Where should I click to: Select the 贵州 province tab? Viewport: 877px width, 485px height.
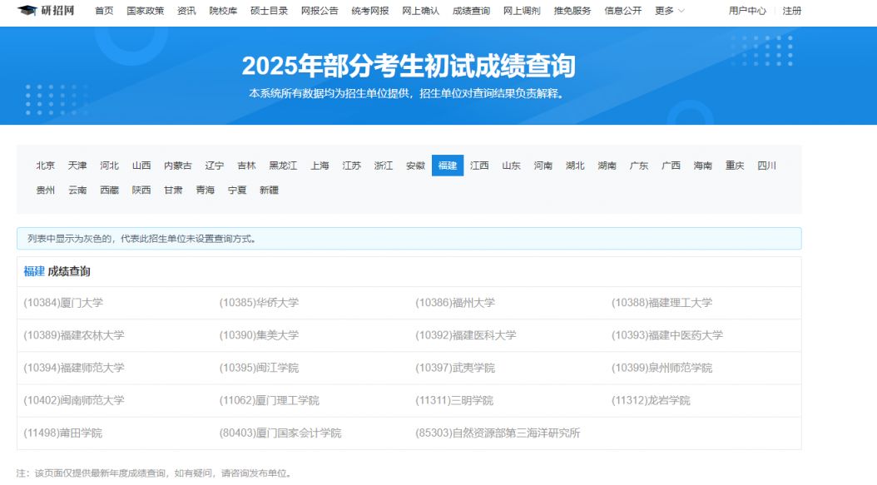45,191
